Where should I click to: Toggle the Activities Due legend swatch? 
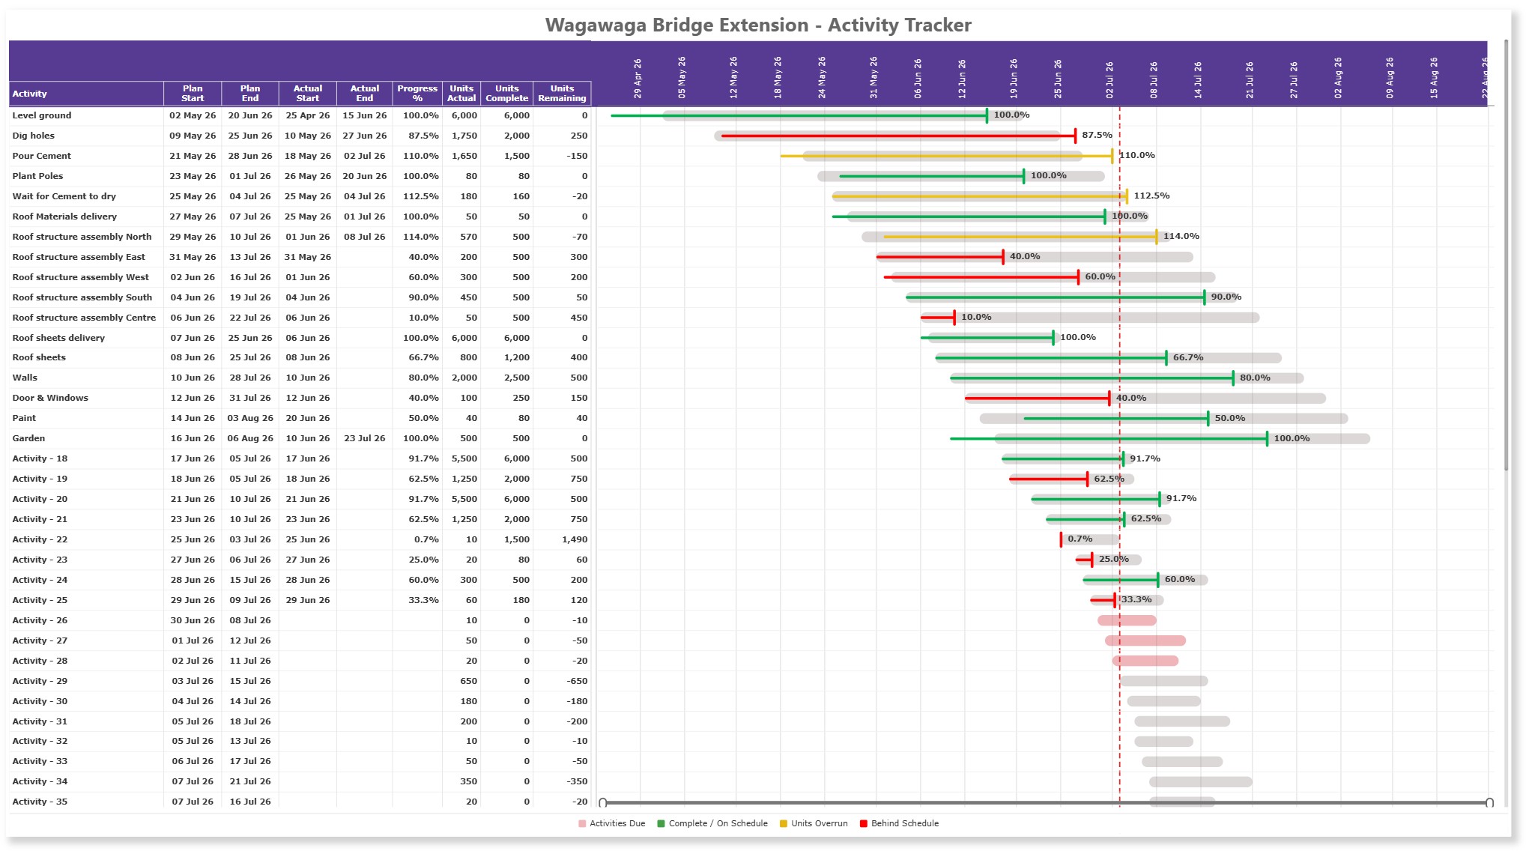click(x=582, y=823)
